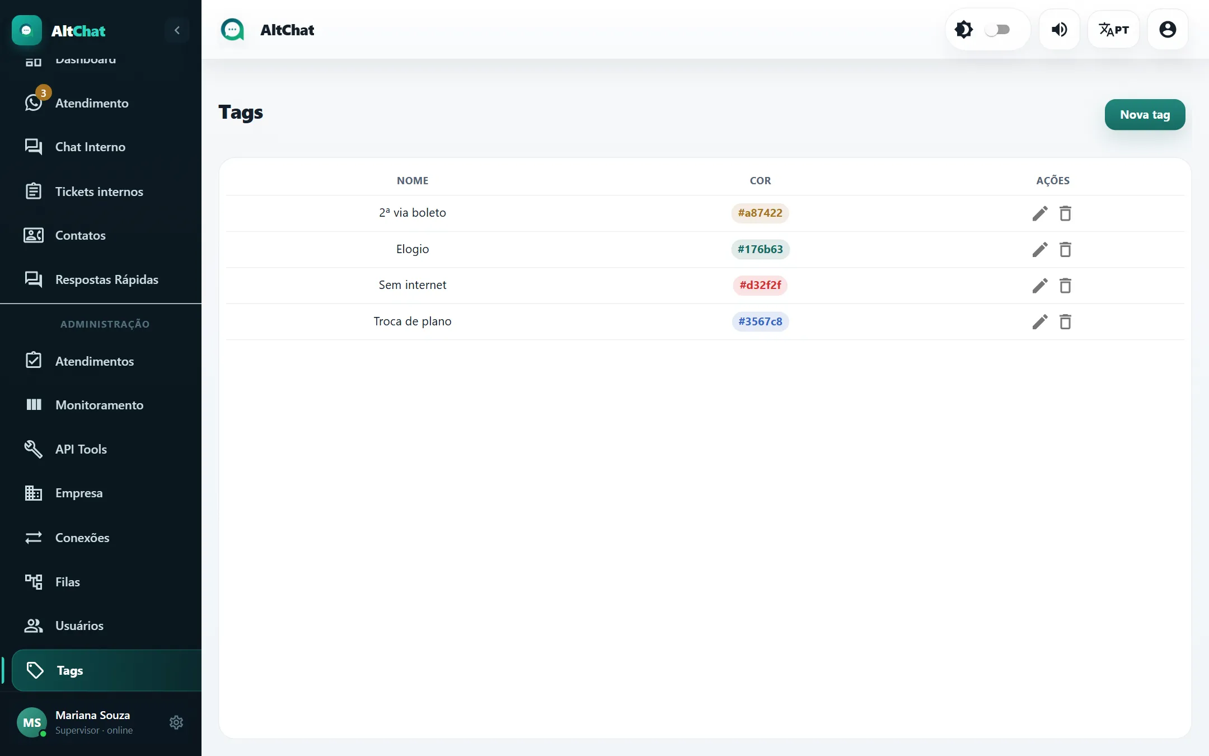This screenshot has height=756, width=1209.
Task: Edit the Sem internet tag
Action: (x=1040, y=286)
